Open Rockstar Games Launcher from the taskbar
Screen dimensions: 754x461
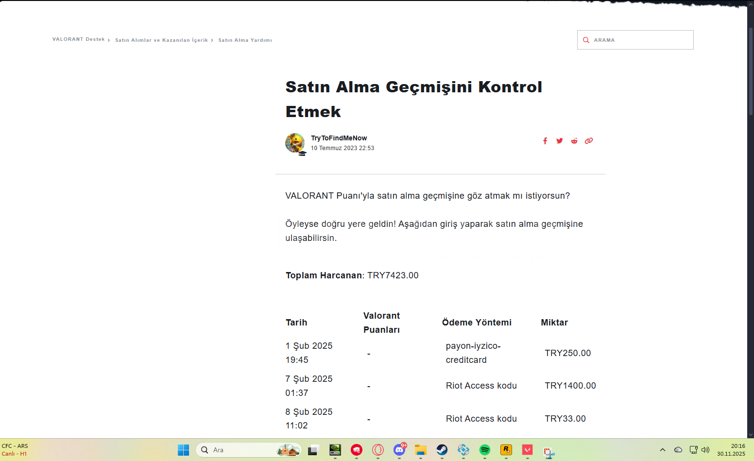tap(506, 450)
